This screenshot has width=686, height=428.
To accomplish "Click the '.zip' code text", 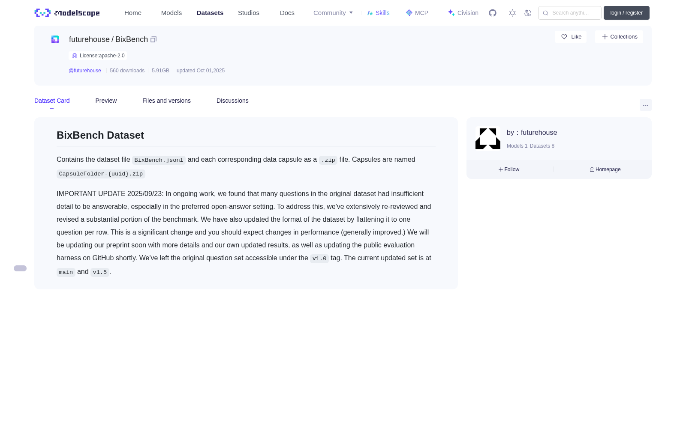I will click(x=328, y=160).
